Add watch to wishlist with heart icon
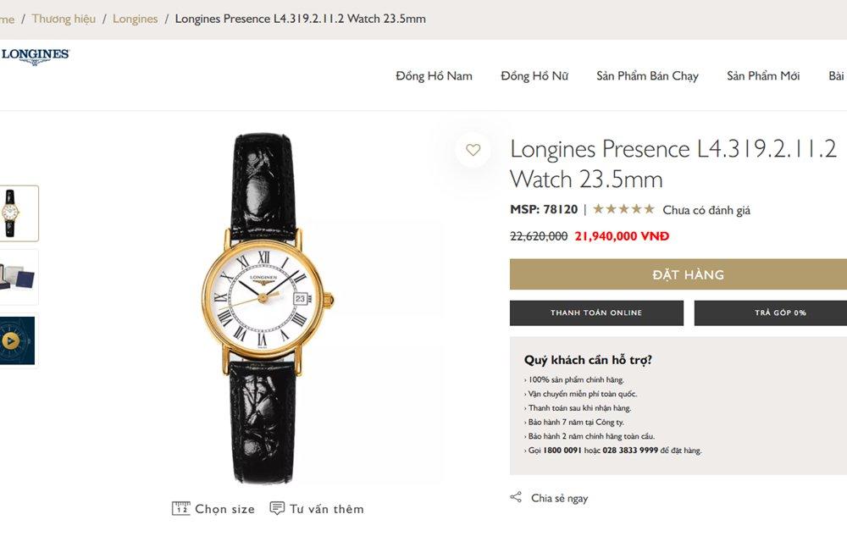This screenshot has width=847, height=542. [473, 151]
